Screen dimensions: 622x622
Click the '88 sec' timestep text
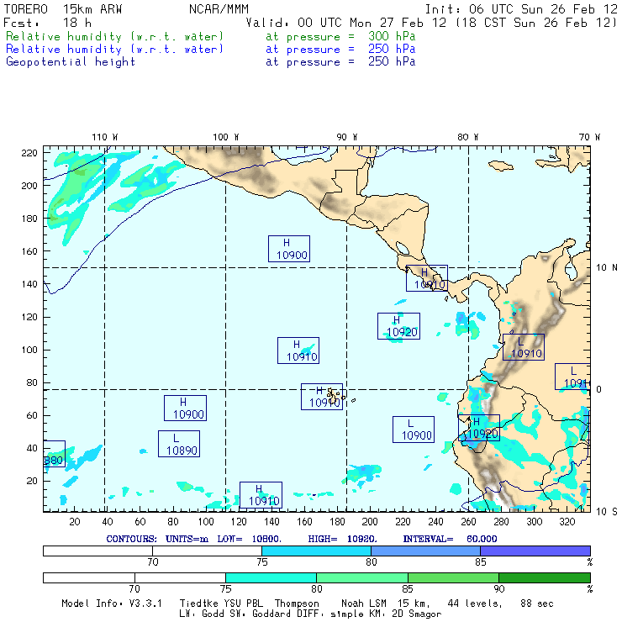(537, 604)
